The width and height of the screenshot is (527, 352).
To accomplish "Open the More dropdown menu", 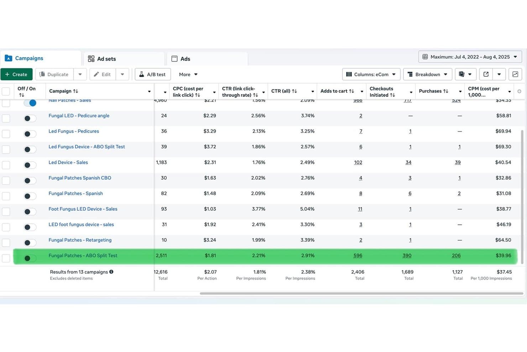I will (x=188, y=74).
